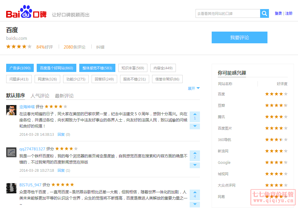The width and height of the screenshot is (298, 208).
Task: Toggle the 整体感觉不错(583) tag
Action: pyautogui.click(x=97, y=68)
